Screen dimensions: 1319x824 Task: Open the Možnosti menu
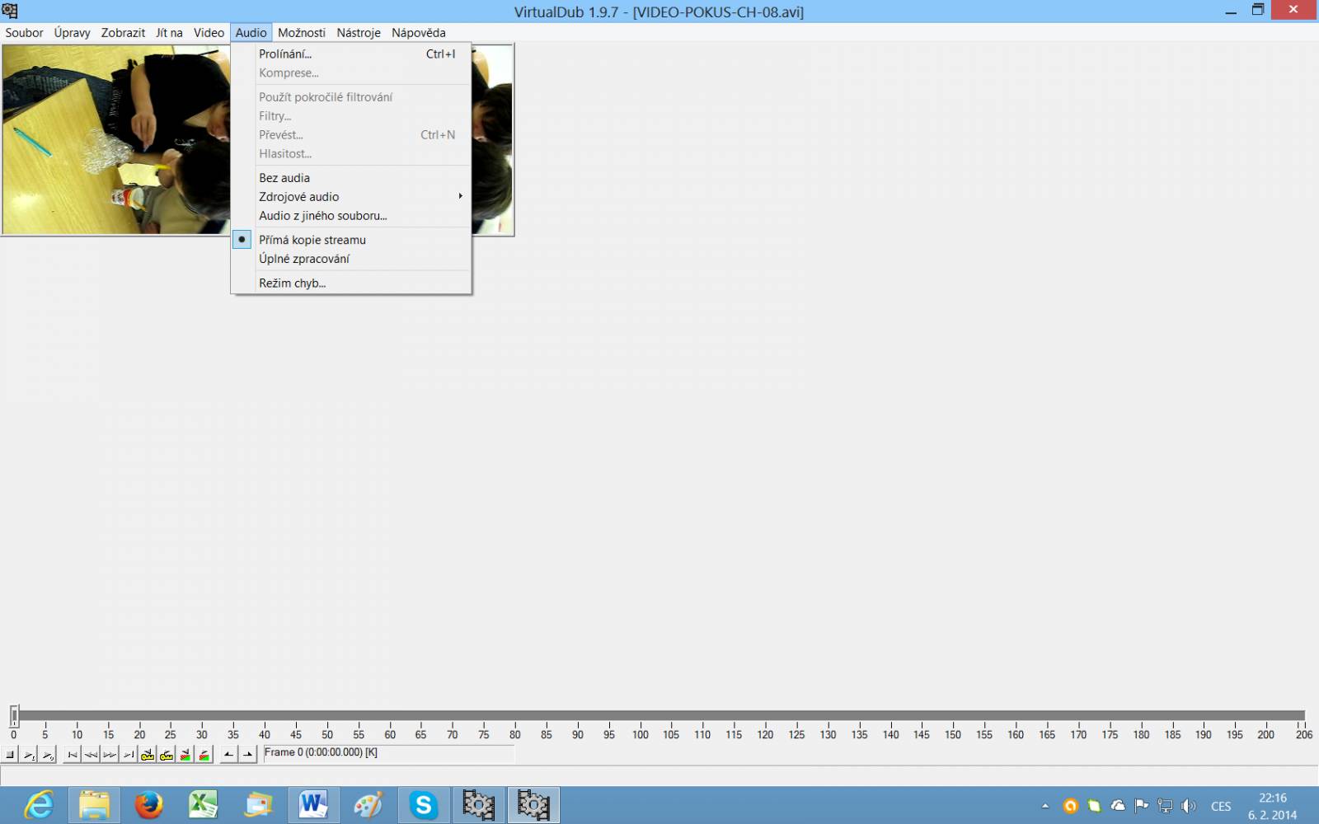click(302, 33)
